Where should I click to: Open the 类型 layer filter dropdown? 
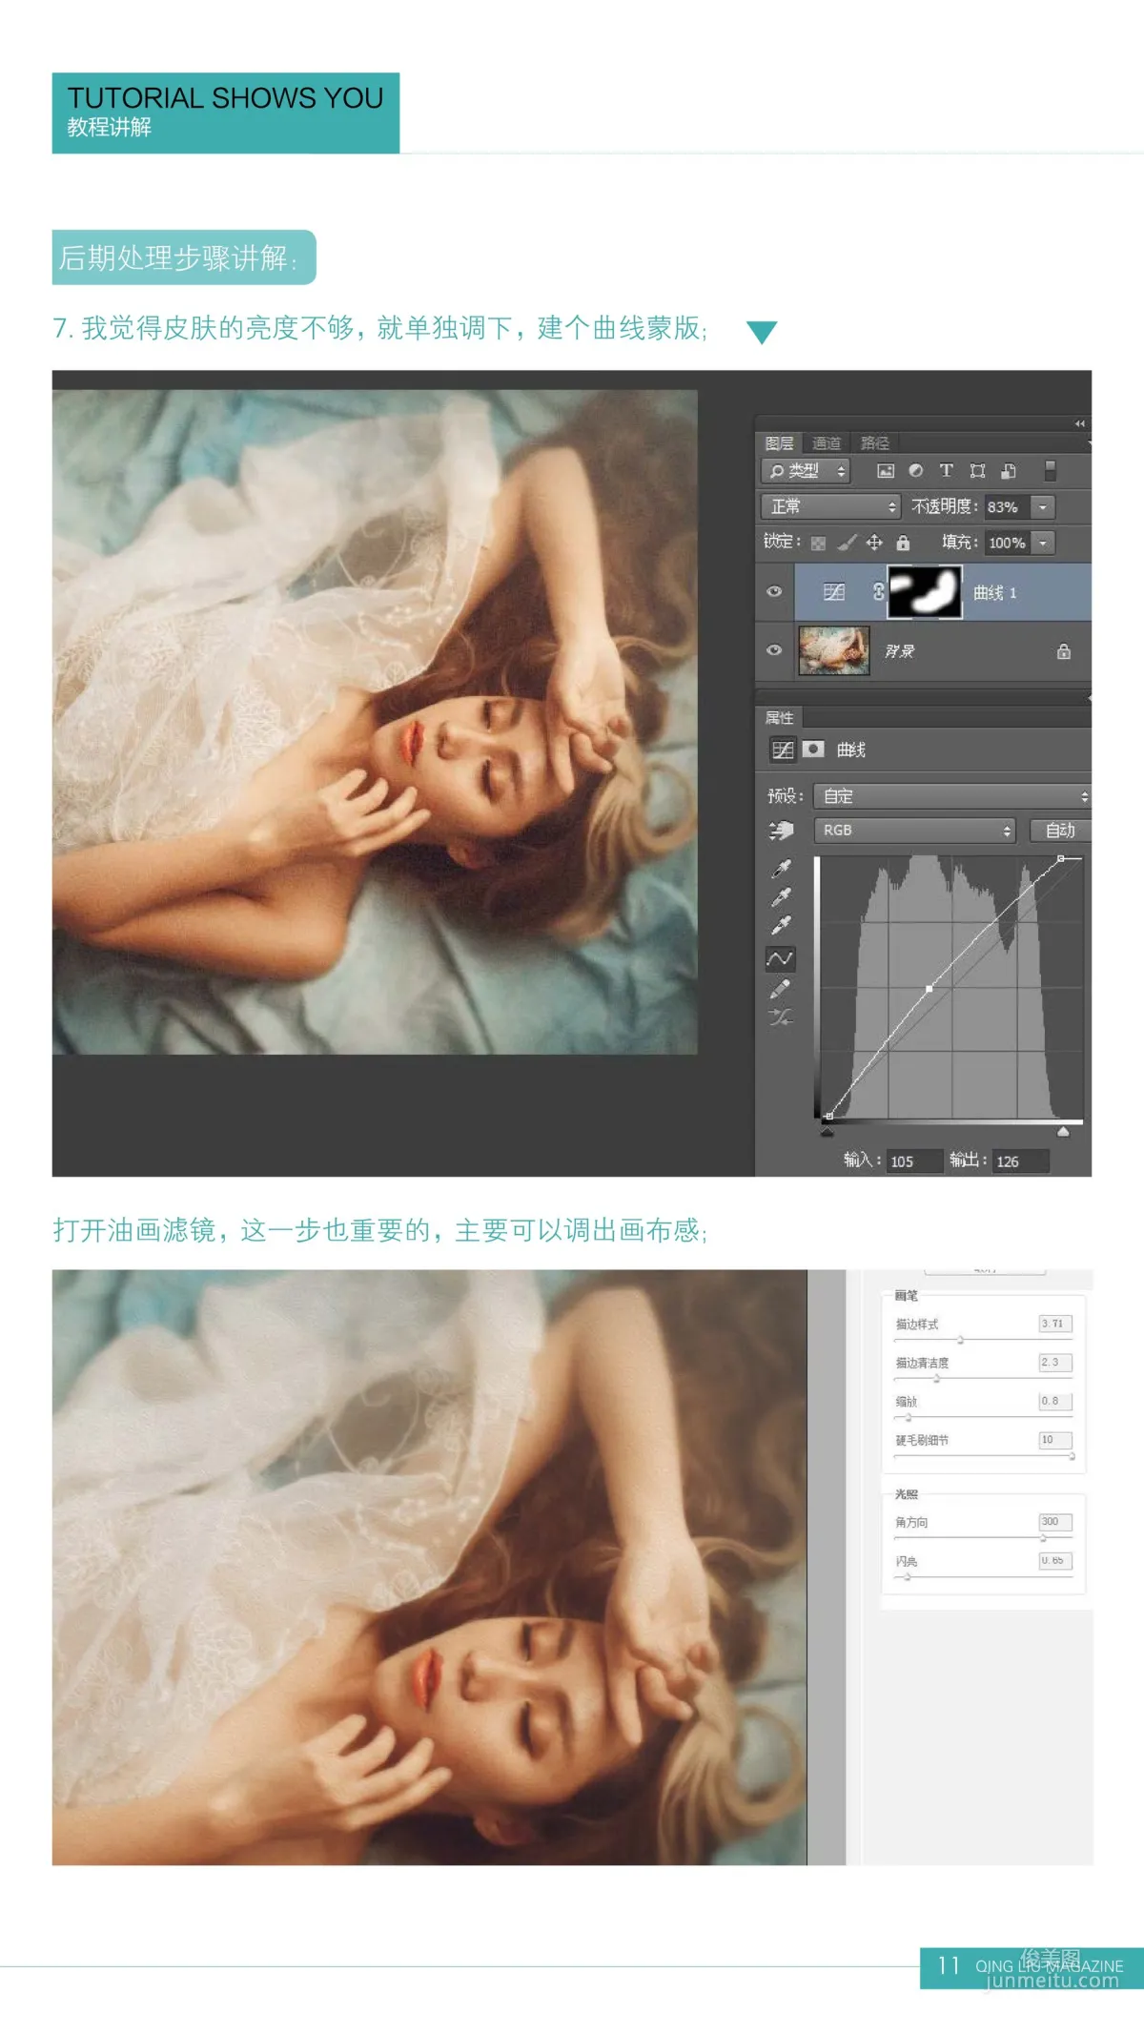point(806,471)
